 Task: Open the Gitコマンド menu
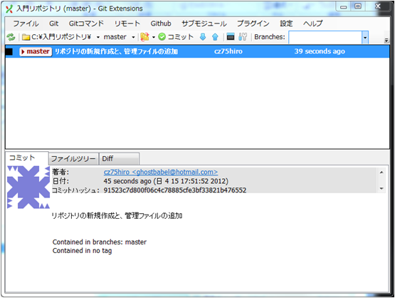click(86, 24)
